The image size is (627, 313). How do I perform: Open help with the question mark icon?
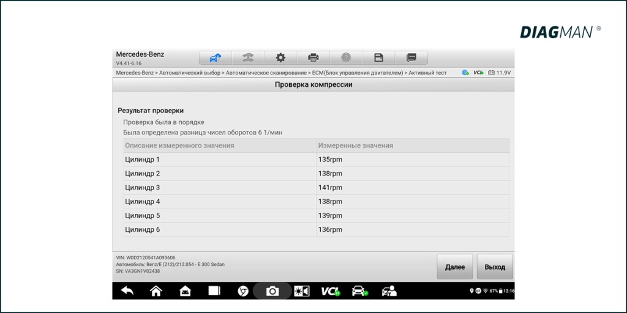coord(346,58)
